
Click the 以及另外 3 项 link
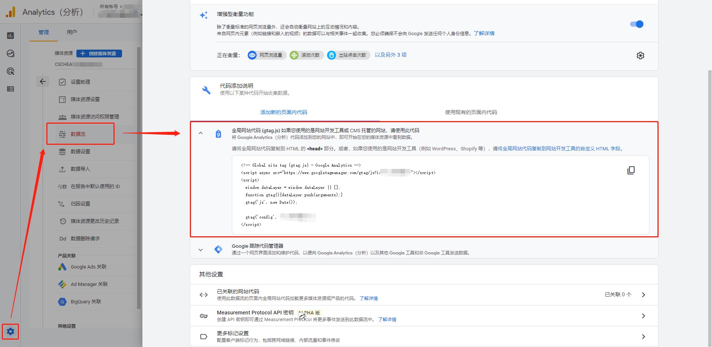[390, 55]
